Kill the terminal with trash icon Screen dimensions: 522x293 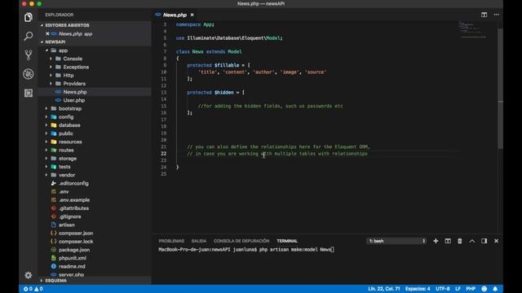pyautogui.click(x=460, y=241)
